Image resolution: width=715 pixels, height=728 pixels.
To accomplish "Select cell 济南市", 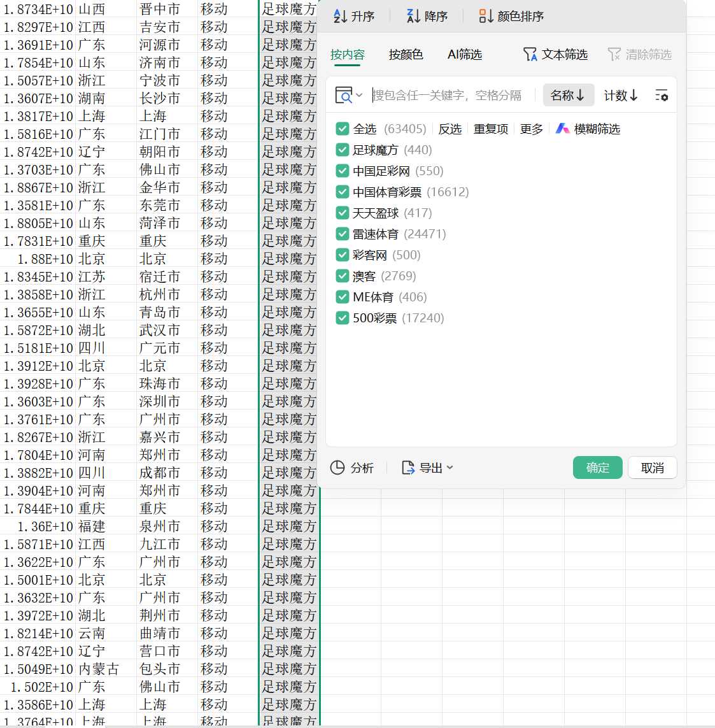I will (x=167, y=62).
